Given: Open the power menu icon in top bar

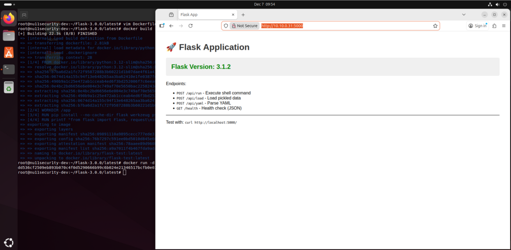Looking at the screenshot, I should point(505,4).
